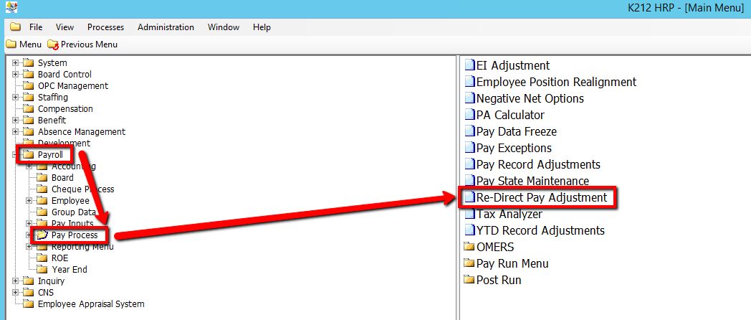Open the Processes menu
Screen dimensions: 751x320
click(105, 27)
